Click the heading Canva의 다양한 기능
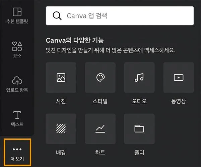The width and height of the screenshot is (201, 167). [75, 40]
